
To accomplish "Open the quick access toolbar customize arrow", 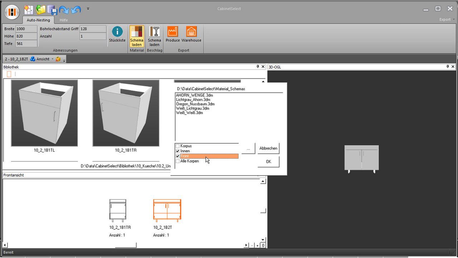I will (x=88, y=9).
